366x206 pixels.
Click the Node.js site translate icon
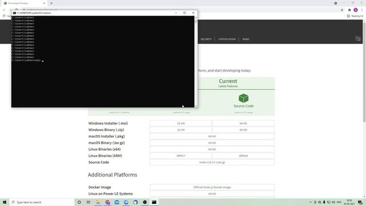point(358,38)
